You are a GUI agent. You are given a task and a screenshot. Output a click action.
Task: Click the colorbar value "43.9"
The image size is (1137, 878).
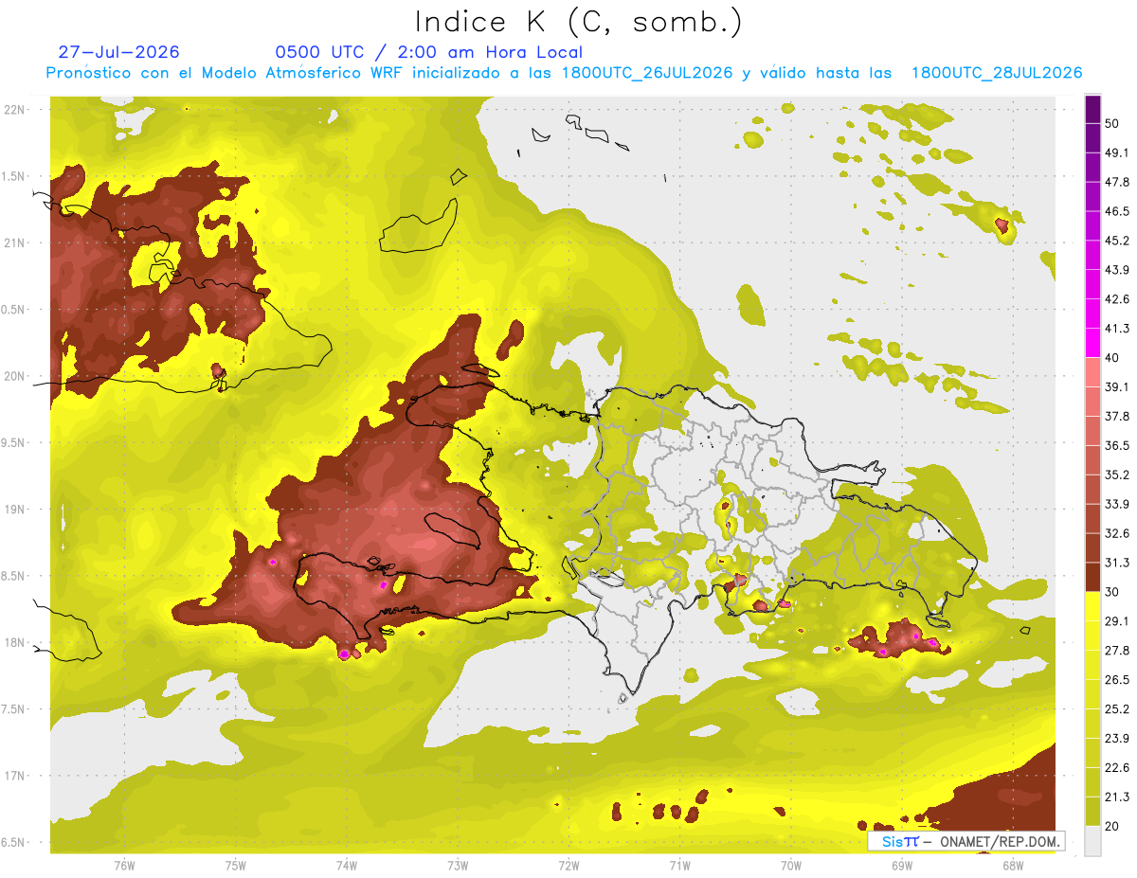pos(1116,270)
